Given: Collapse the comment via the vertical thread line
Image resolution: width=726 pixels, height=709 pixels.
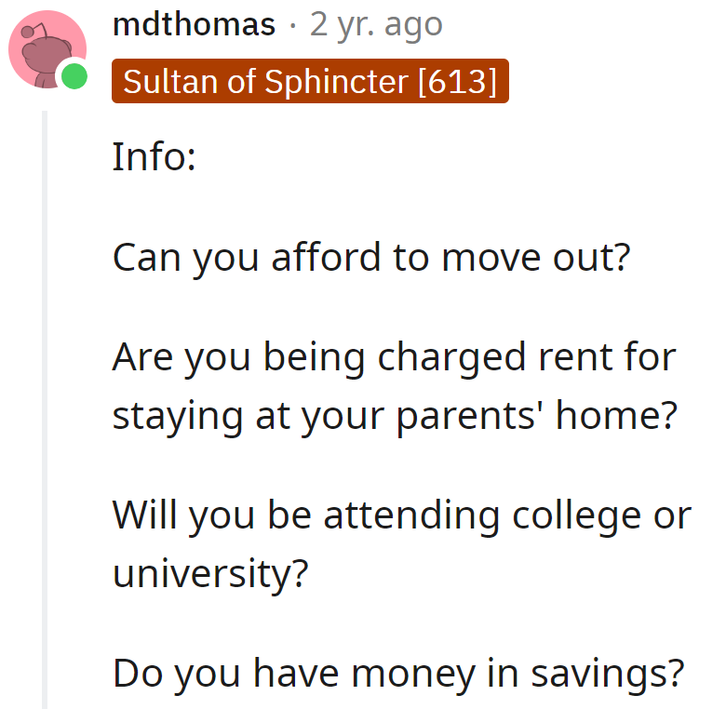Looking at the screenshot, I should click(45, 409).
